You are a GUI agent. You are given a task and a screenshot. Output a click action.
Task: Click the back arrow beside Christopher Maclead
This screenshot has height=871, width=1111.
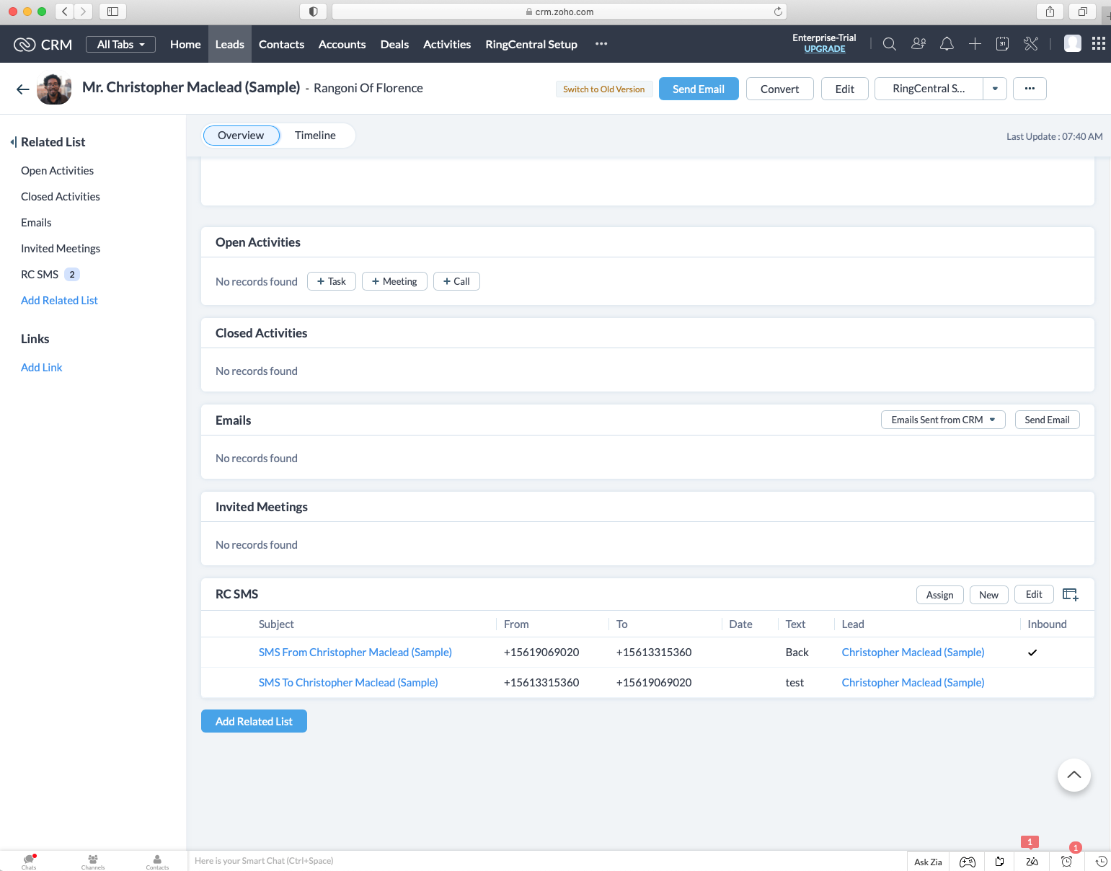(x=22, y=89)
